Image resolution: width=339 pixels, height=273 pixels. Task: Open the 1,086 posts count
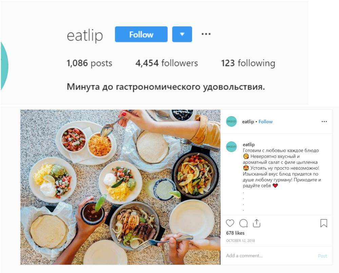89,63
